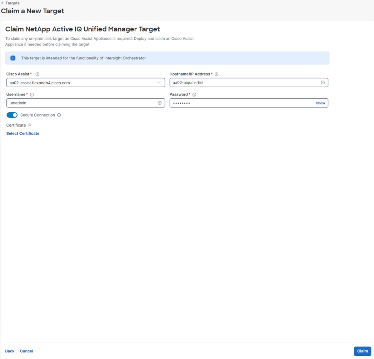Click info icon next to Username label

tap(32, 94)
